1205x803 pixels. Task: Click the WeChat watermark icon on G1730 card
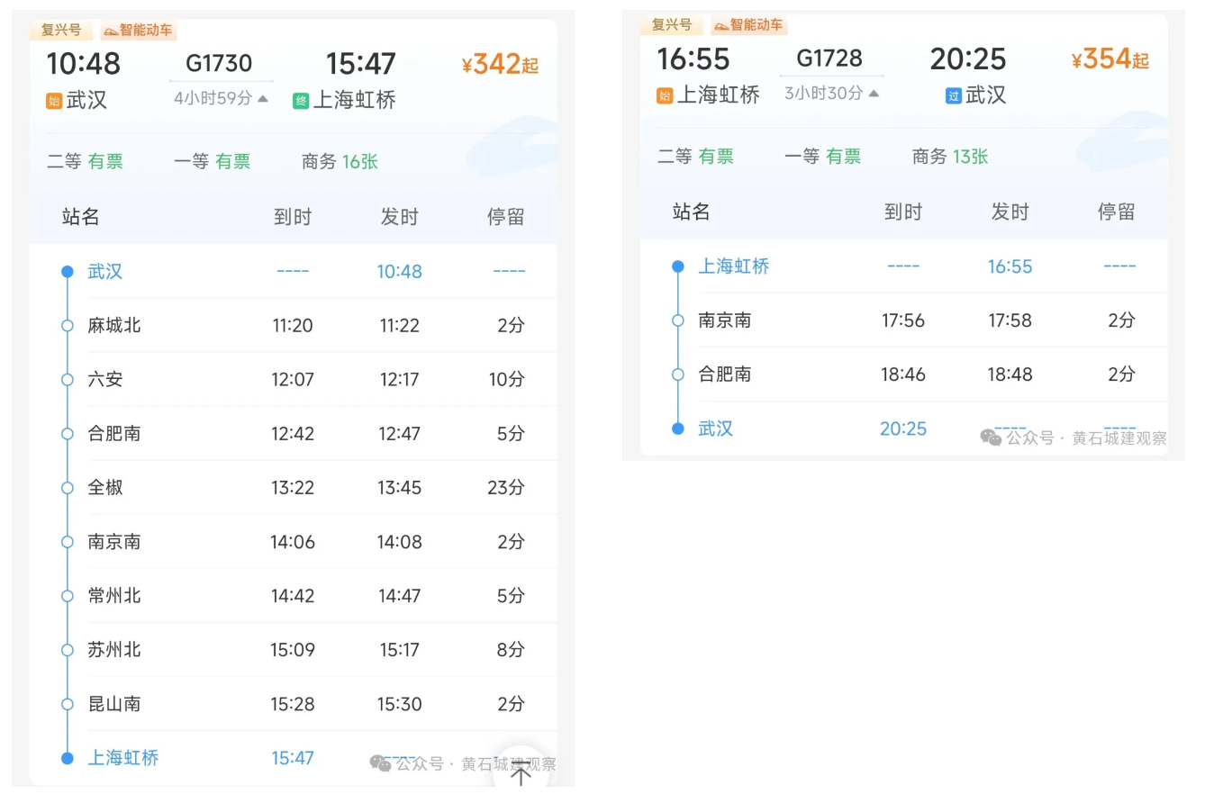tap(381, 762)
